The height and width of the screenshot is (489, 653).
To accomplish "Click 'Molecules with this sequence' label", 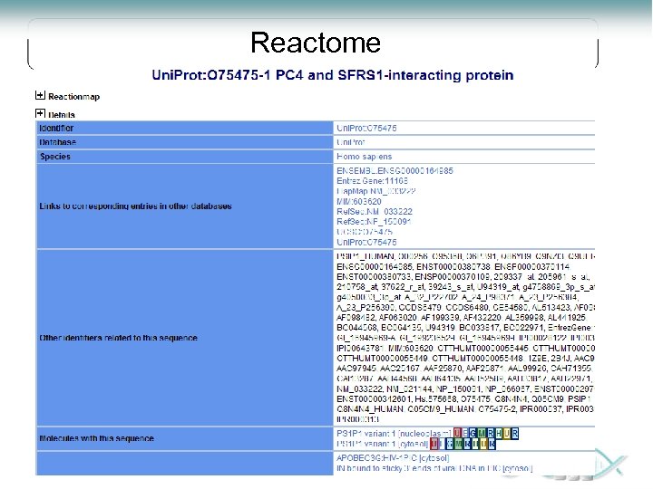I will point(97,438).
